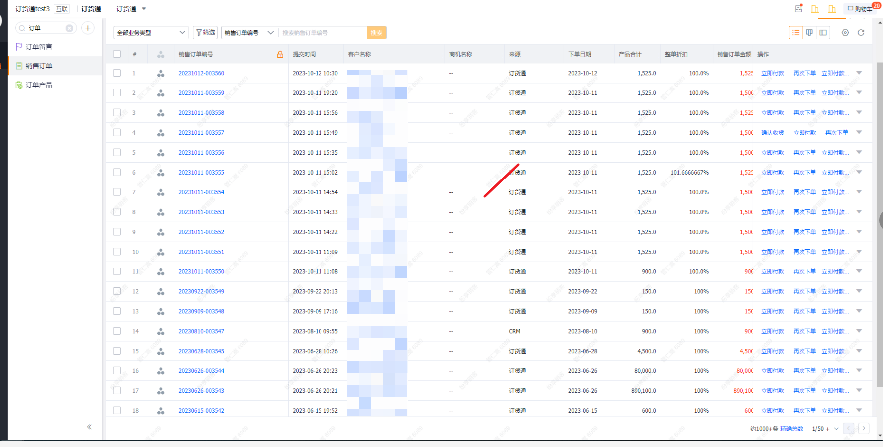This screenshot has width=883, height=447.
Task: Open table column settings hexagon icon
Action: pyautogui.click(x=845, y=33)
